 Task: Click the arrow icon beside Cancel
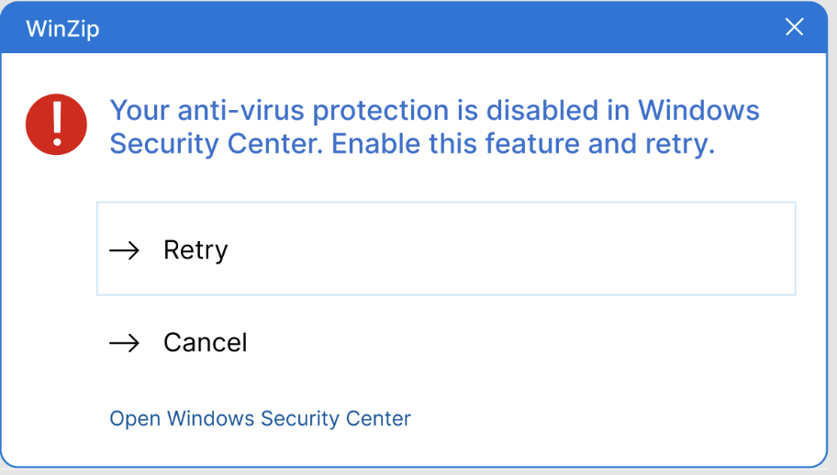click(x=125, y=343)
